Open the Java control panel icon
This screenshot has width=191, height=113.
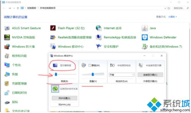tap(145, 28)
